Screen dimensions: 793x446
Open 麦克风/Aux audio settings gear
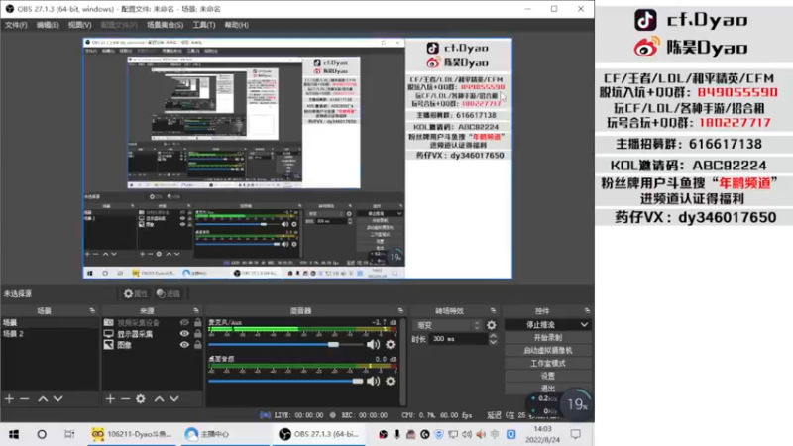click(390, 344)
